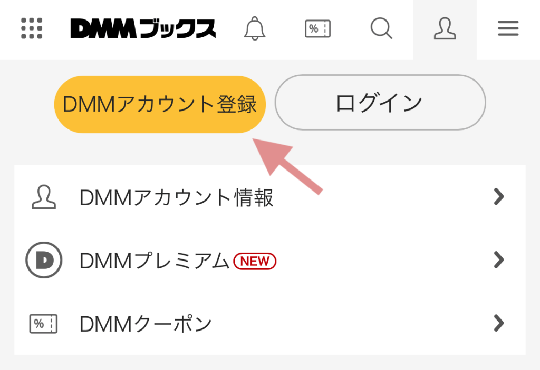The height and width of the screenshot is (370, 540).
Task: Open the services grid menu icon
Action: click(32, 28)
